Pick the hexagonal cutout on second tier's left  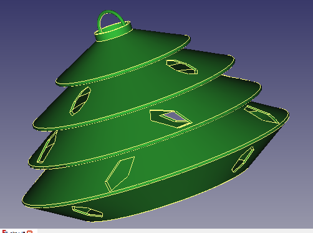click(x=80, y=101)
